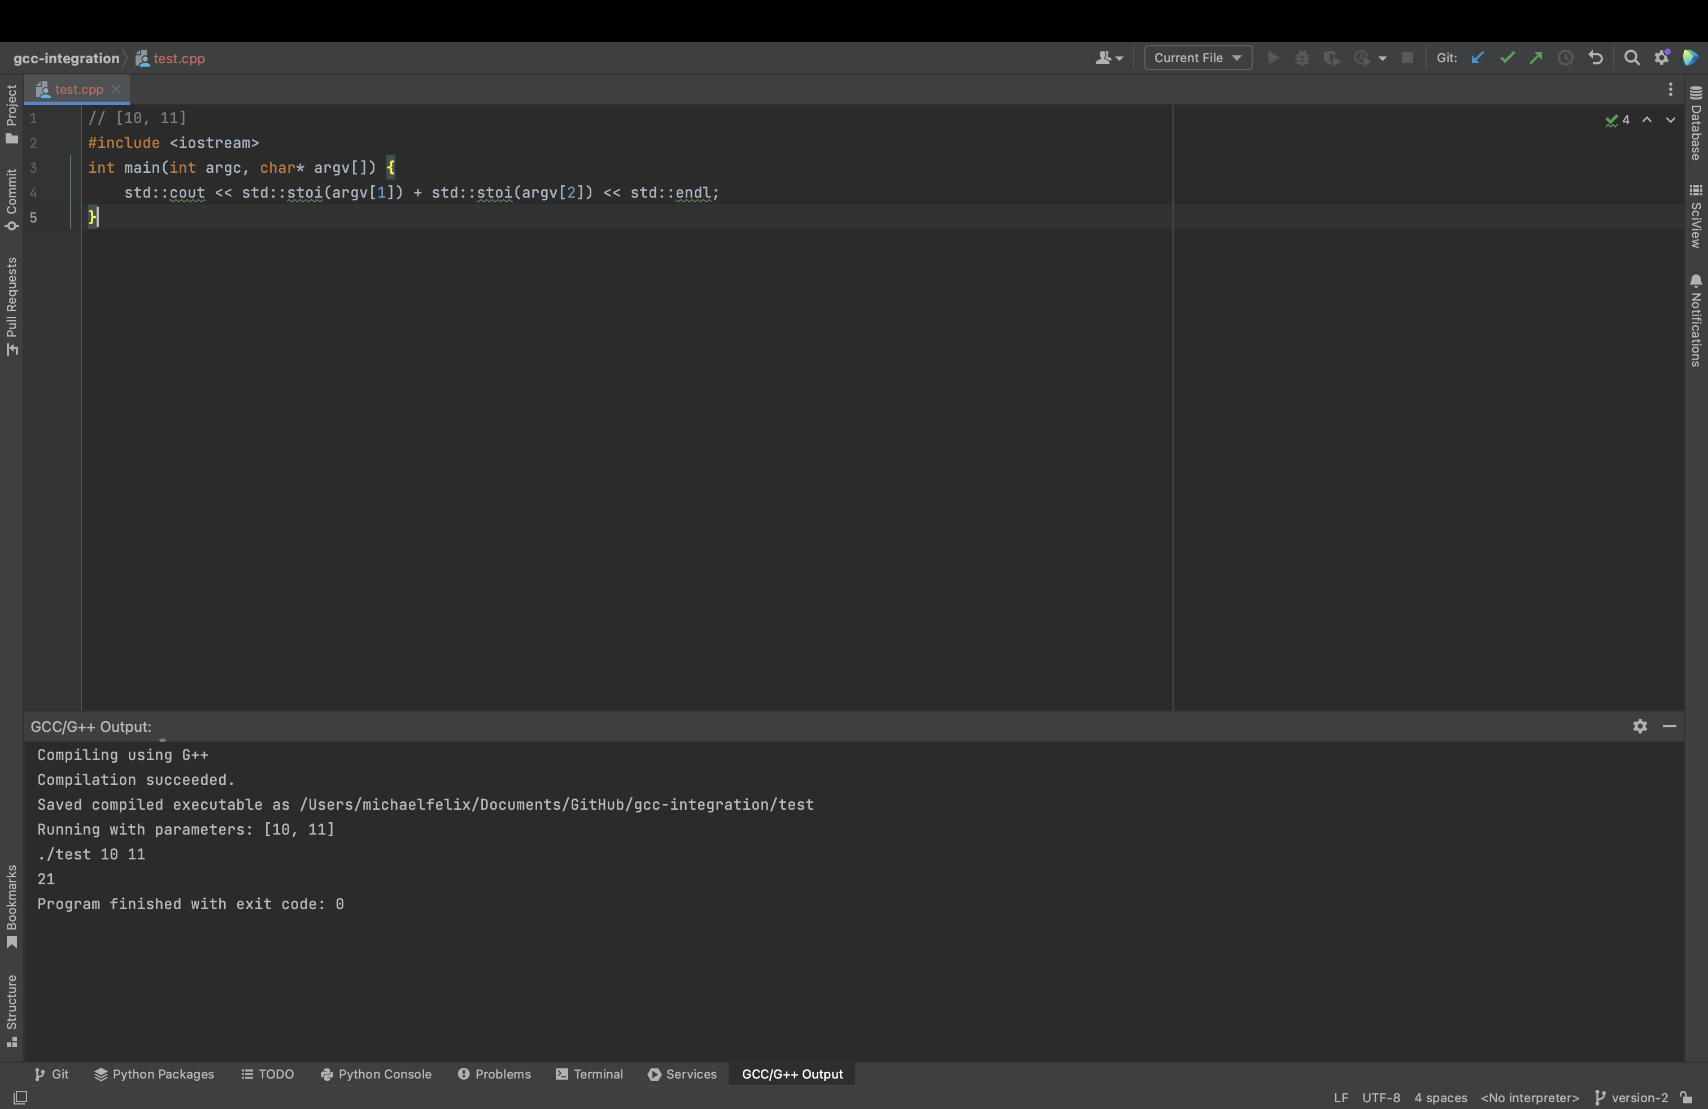This screenshot has height=1109, width=1708.
Task: Go to previous highlighted problem arrow
Action: pyautogui.click(x=1647, y=120)
